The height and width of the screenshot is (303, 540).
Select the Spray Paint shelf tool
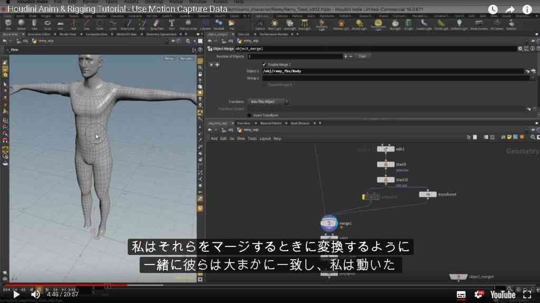157,24
